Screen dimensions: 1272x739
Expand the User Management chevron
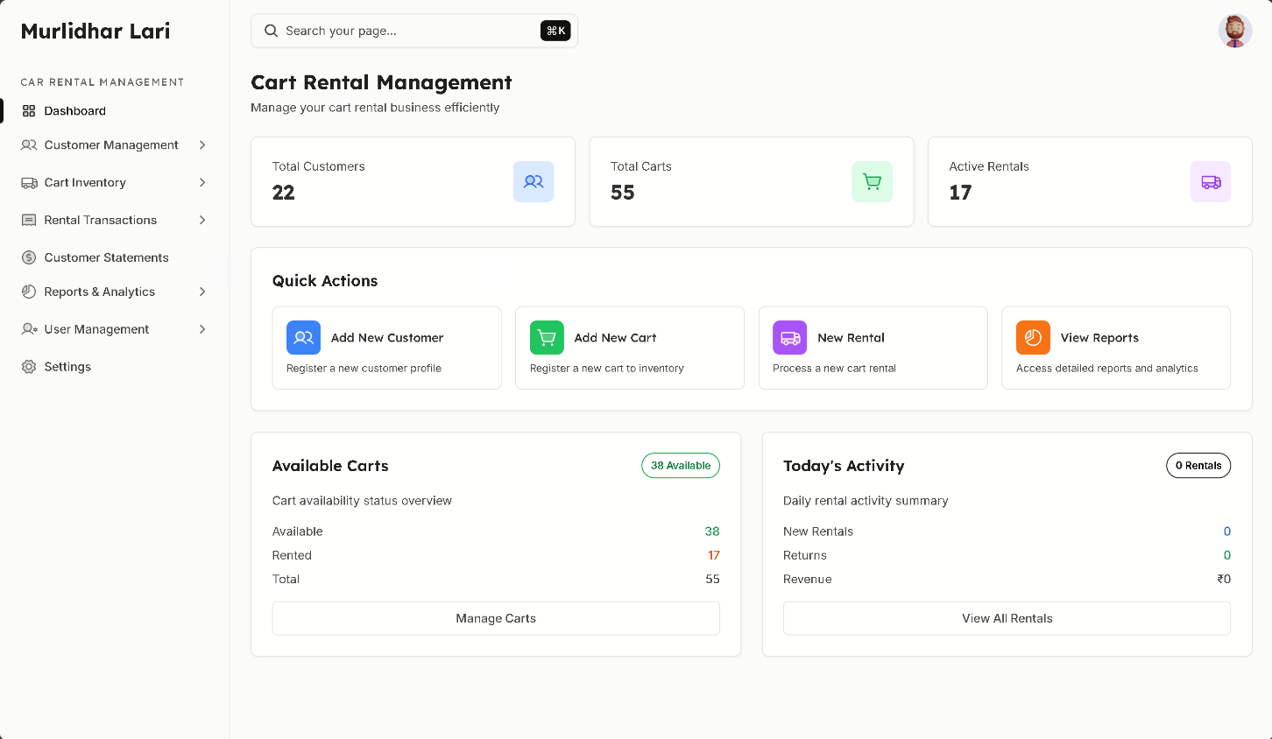[x=202, y=329]
